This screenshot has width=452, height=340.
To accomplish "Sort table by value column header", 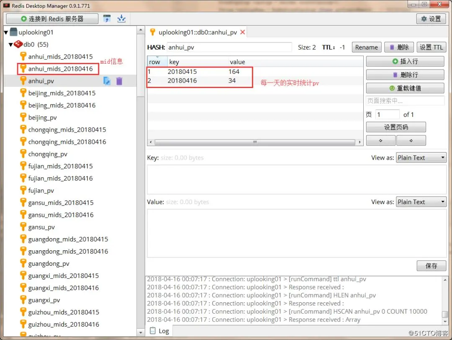I will (x=295, y=62).
